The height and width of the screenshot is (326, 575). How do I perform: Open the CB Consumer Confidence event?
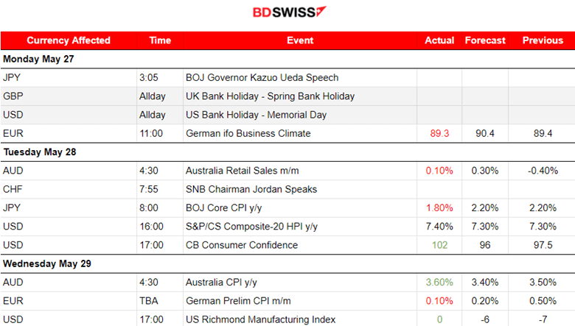click(x=243, y=245)
